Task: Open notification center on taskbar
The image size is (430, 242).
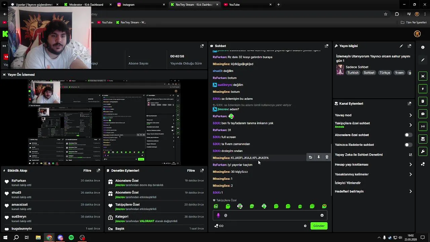Action: coord(423,238)
